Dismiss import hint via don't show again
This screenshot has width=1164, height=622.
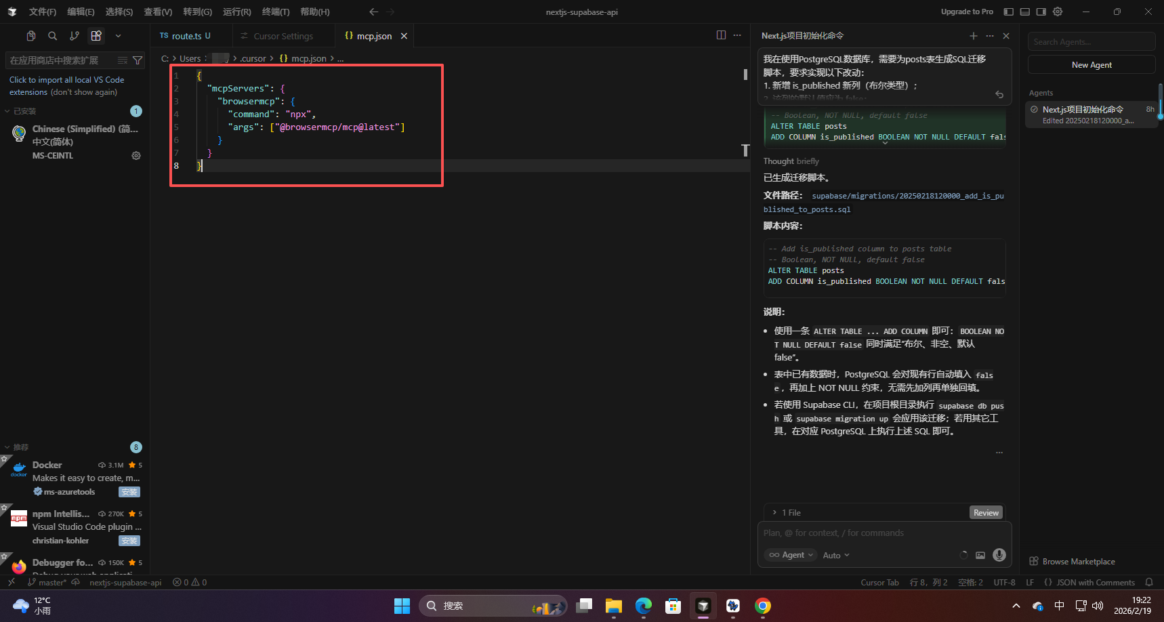pos(84,92)
